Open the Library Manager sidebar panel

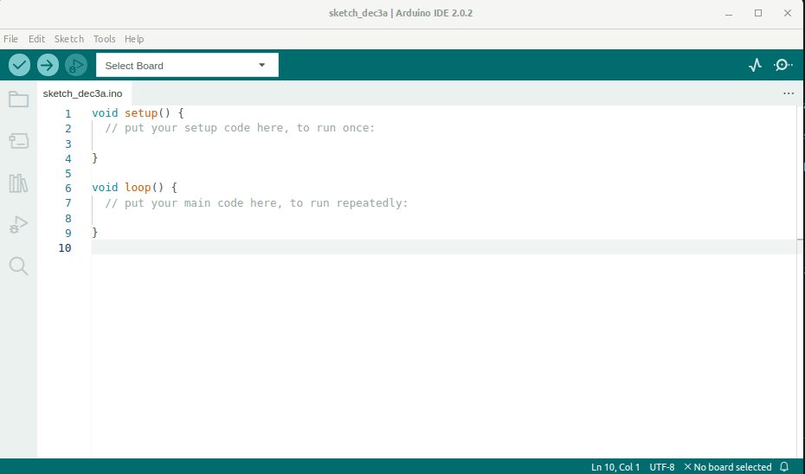[x=18, y=183]
